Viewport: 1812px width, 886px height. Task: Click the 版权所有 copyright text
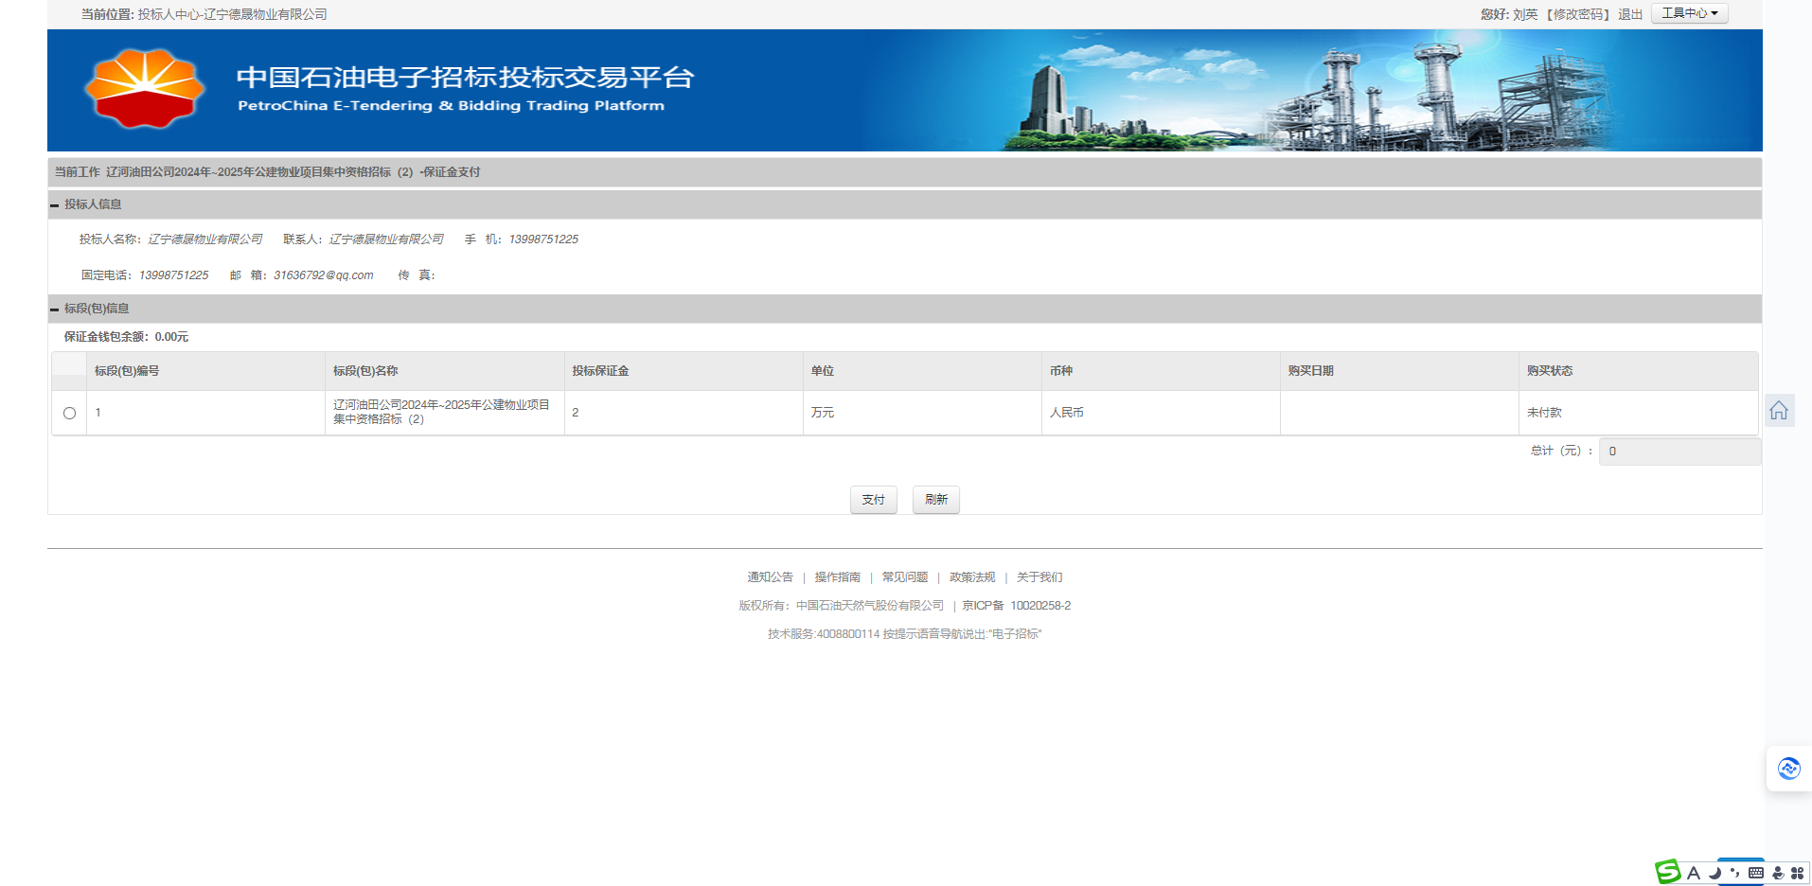[x=842, y=606]
